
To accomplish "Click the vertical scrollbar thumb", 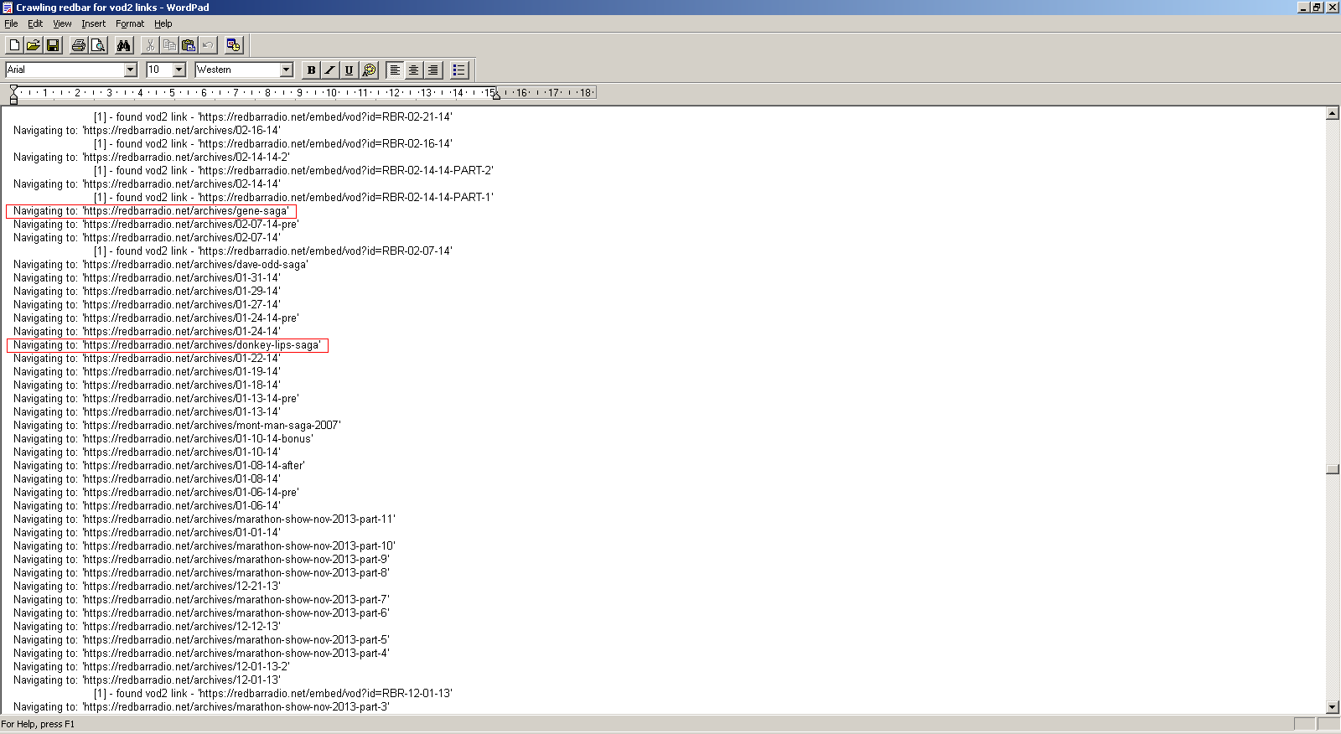I will click(1333, 469).
